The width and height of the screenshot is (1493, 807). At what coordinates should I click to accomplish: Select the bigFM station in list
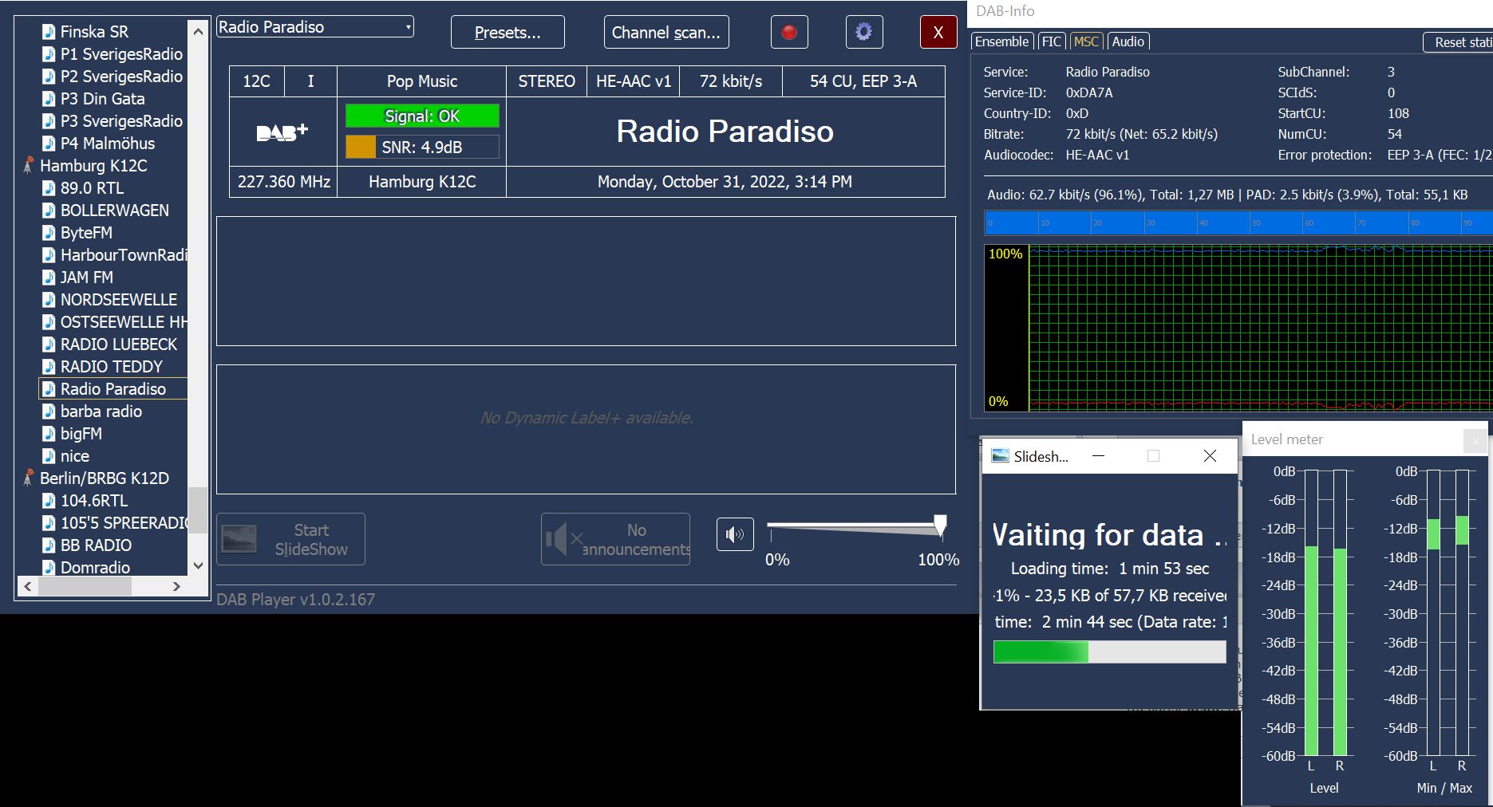click(x=81, y=434)
